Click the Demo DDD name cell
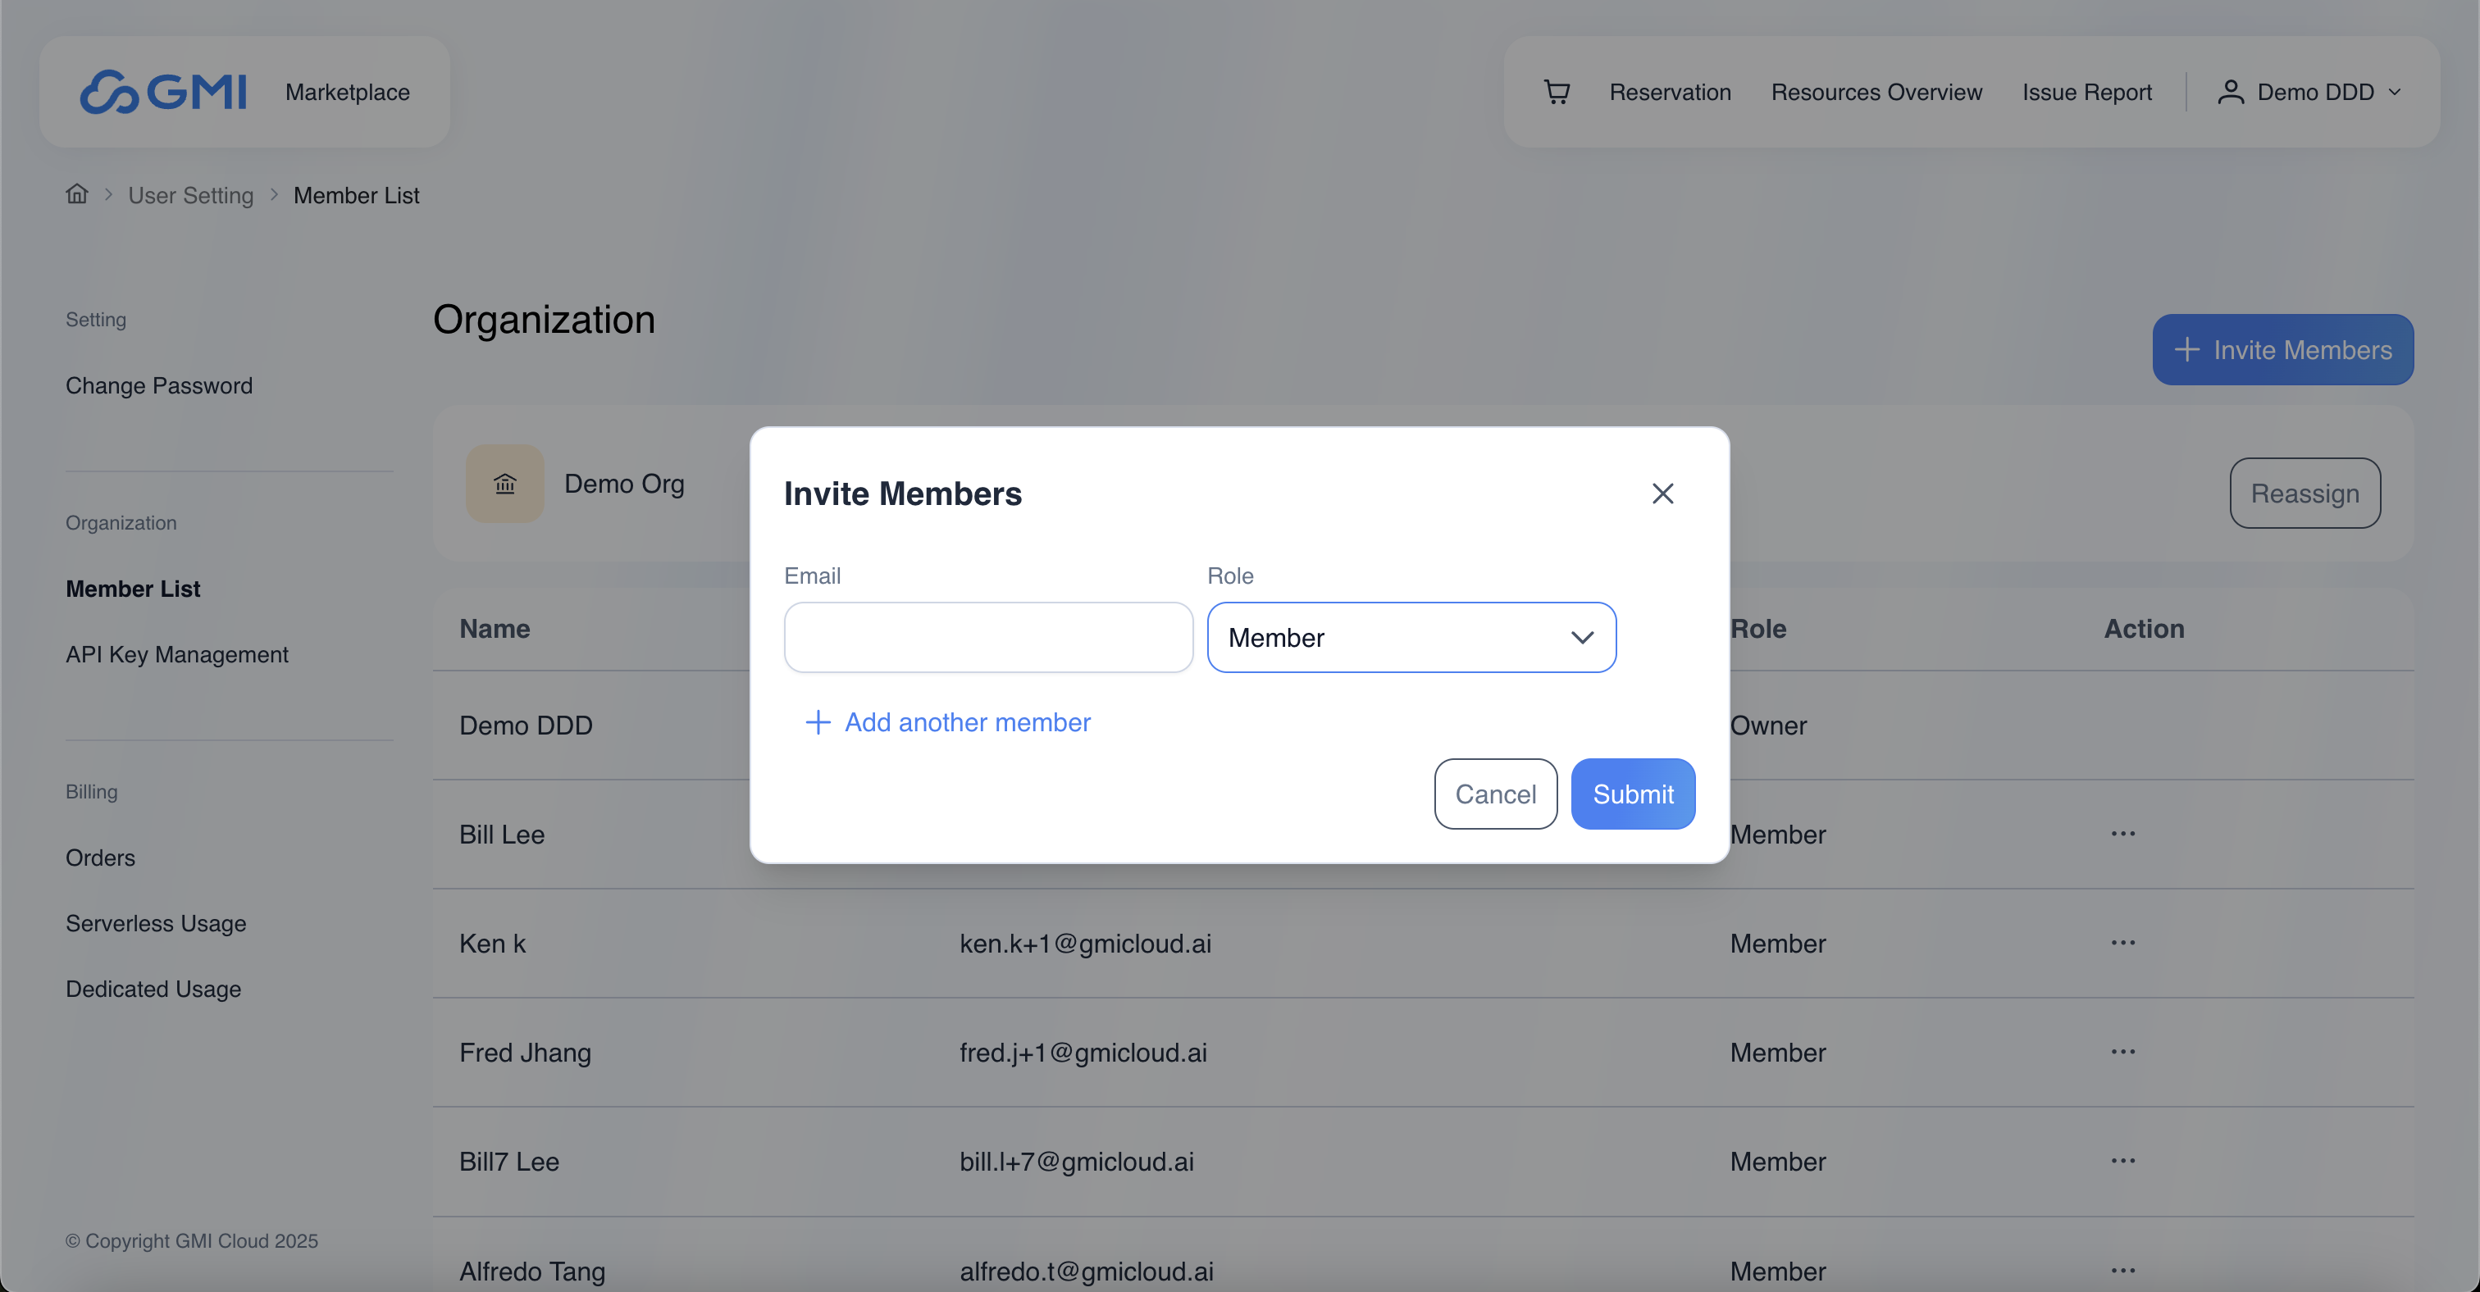The width and height of the screenshot is (2480, 1292). 526,726
